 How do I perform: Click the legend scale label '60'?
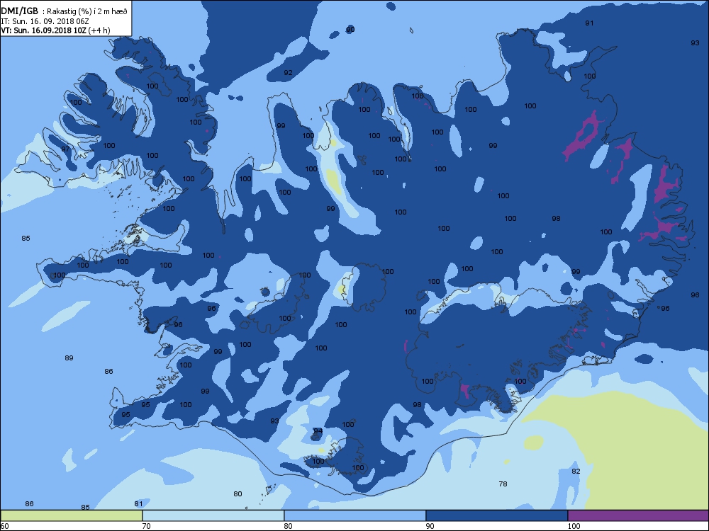coord(4,526)
